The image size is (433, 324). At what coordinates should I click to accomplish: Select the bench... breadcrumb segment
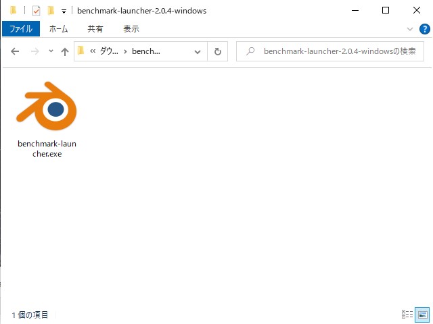(x=146, y=51)
